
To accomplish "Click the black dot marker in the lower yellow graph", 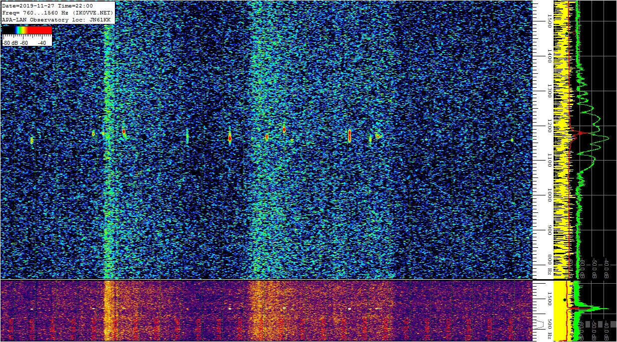I will coord(565,300).
